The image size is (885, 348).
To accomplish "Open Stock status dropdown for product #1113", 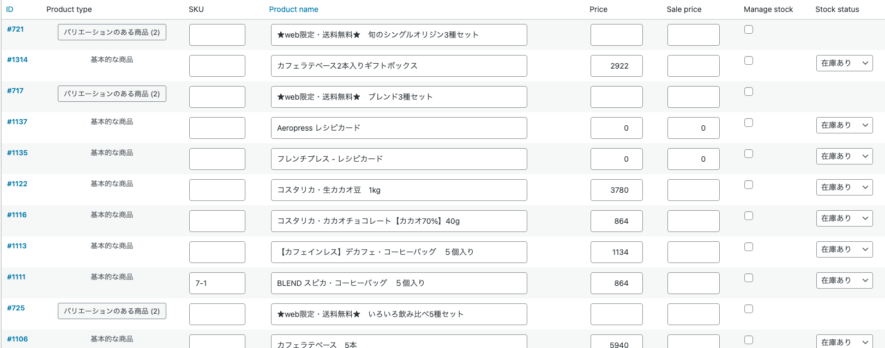I will (x=844, y=249).
